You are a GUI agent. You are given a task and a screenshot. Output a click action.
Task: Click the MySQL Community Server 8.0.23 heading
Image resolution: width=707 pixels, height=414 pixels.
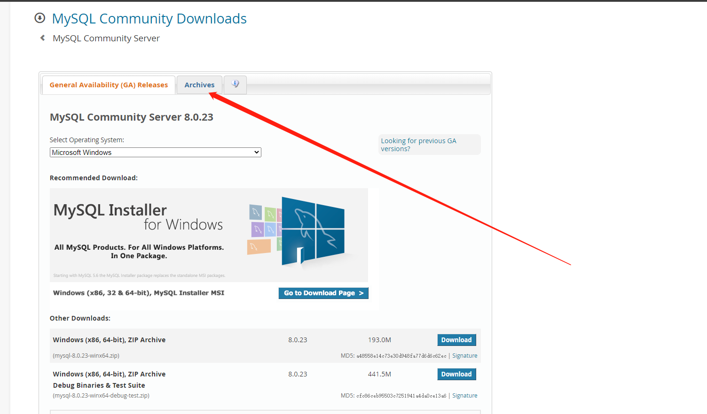[132, 117]
